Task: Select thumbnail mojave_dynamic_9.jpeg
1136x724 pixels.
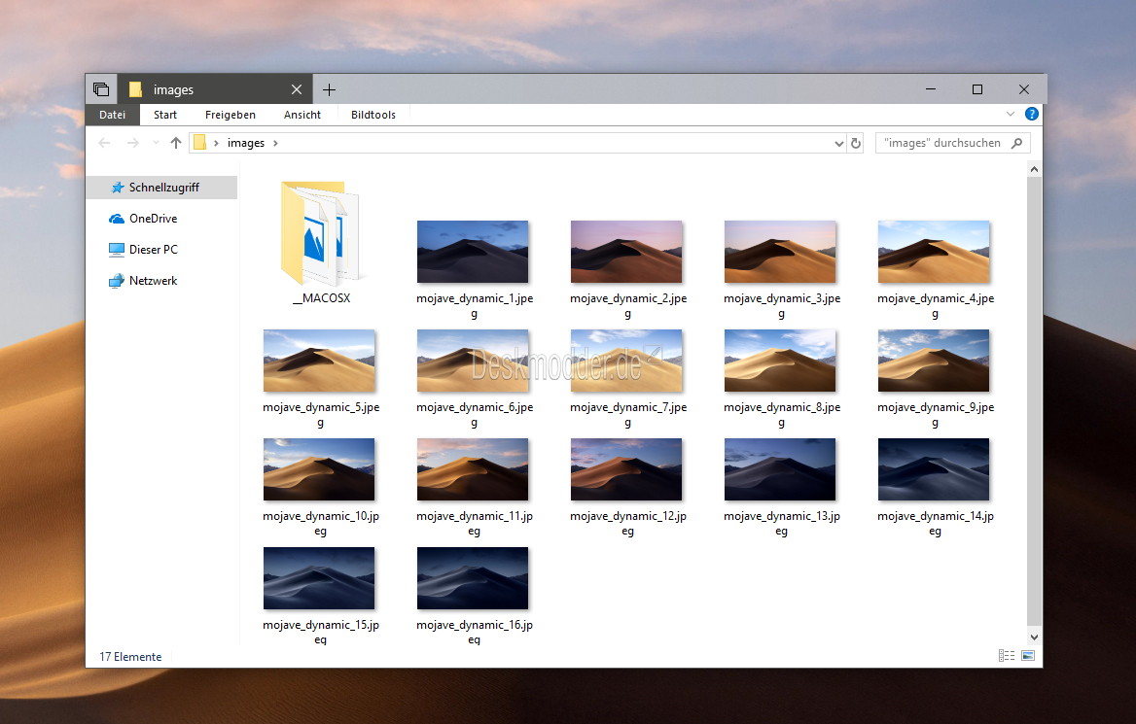Action: [x=934, y=361]
